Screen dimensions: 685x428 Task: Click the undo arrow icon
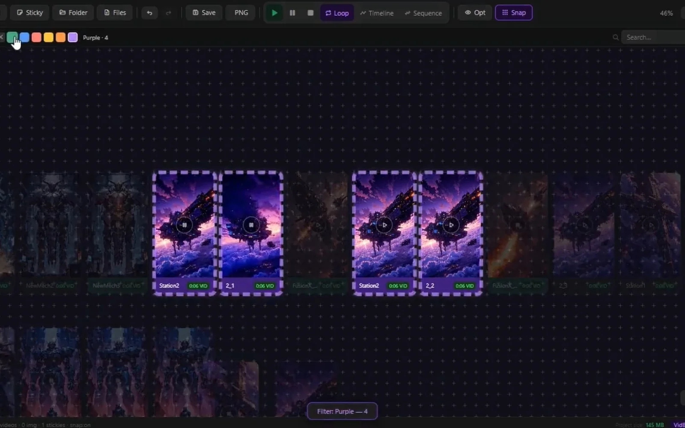pos(149,13)
